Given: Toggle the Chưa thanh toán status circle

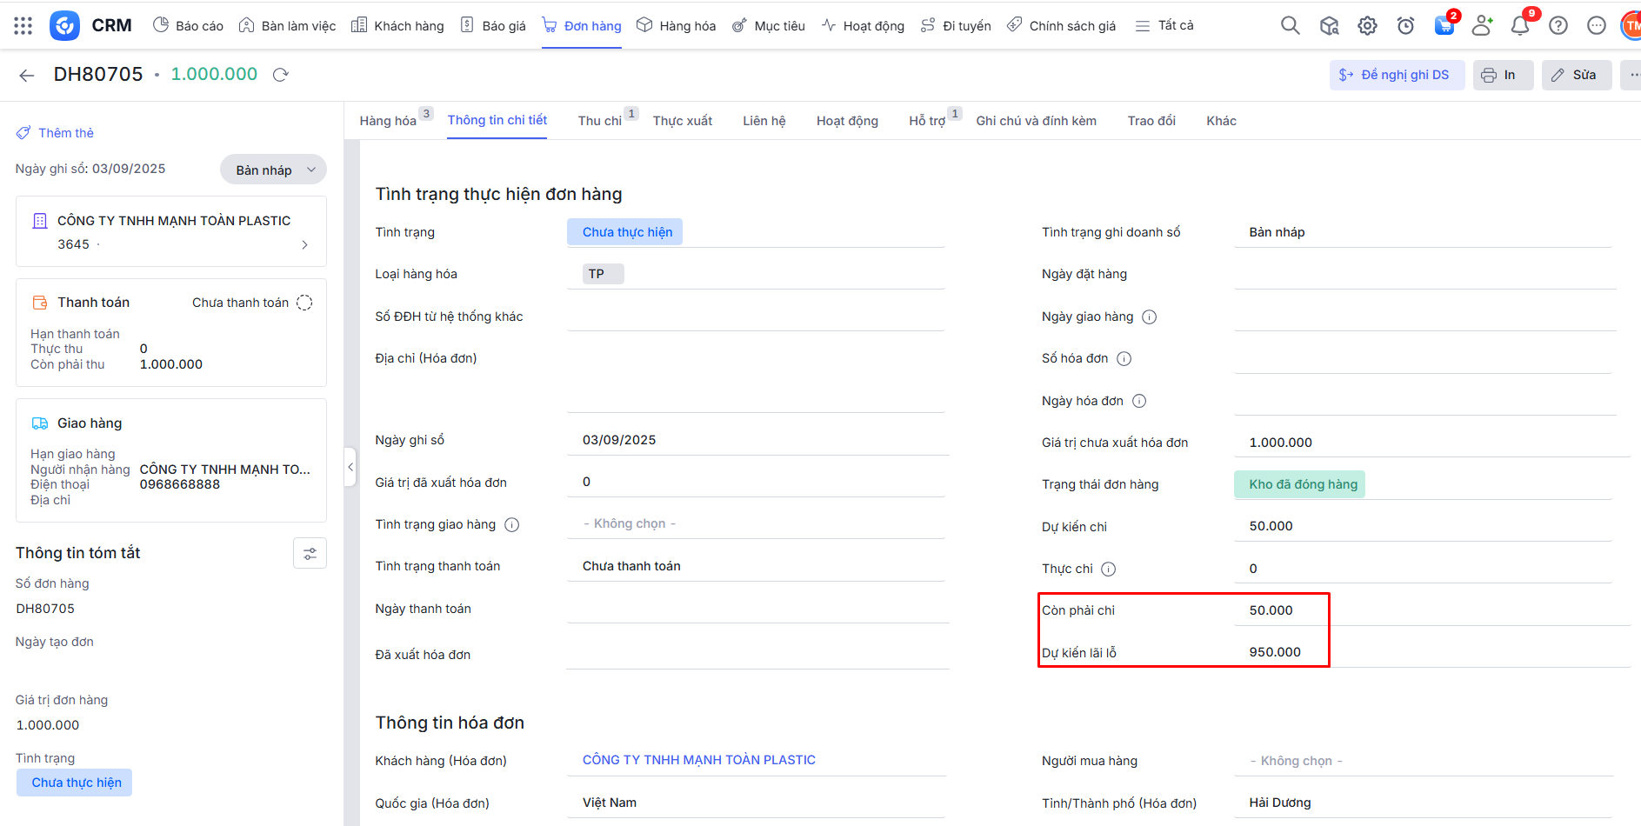Looking at the screenshot, I should pos(304,303).
